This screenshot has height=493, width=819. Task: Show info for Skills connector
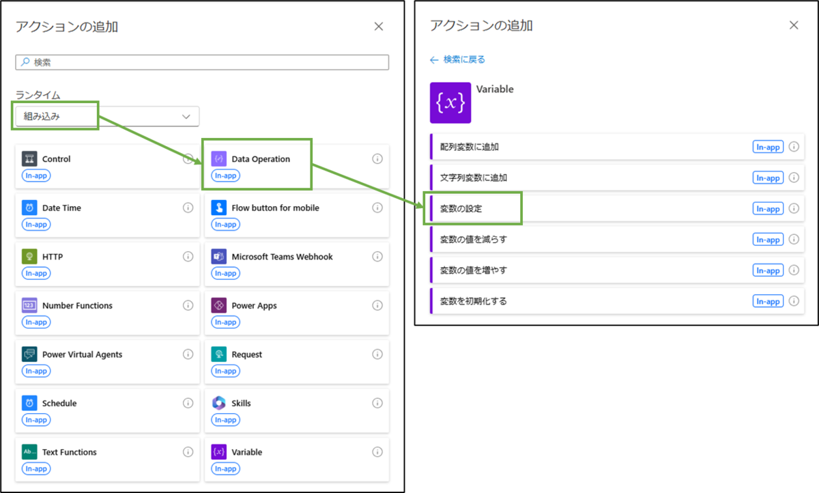coord(377,403)
